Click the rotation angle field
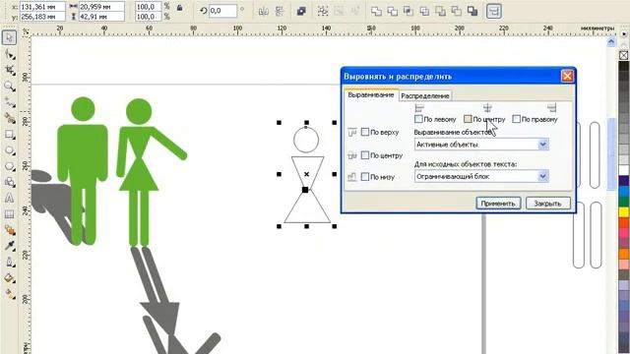 pos(223,11)
